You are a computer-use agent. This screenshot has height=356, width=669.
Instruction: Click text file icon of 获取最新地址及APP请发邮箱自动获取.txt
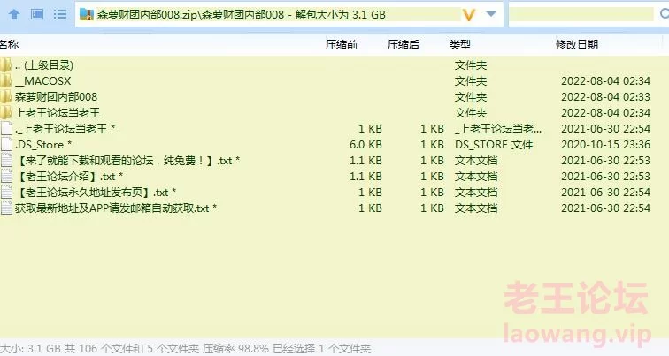[x=6, y=208]
